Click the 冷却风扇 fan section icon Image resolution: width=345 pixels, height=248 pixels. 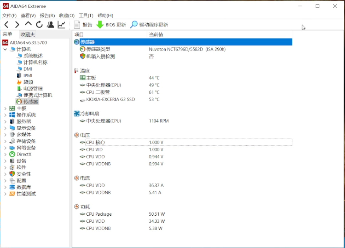coord(76,114)
